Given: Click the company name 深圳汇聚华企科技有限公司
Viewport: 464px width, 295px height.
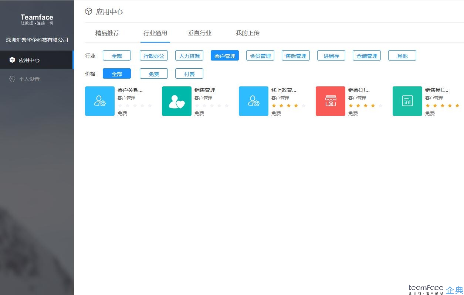Looking at the screenshot, I should coord(37,40).
